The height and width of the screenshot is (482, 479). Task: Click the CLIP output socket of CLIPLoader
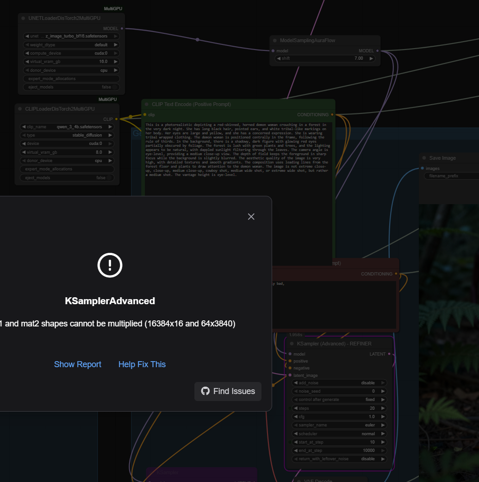(117, 119)
